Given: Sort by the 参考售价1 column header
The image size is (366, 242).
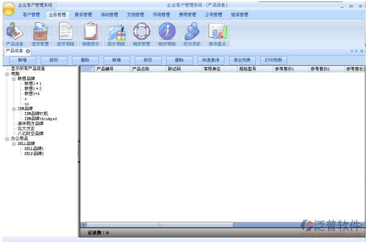Looking at the screenshot, I should [x=291, y=69].
